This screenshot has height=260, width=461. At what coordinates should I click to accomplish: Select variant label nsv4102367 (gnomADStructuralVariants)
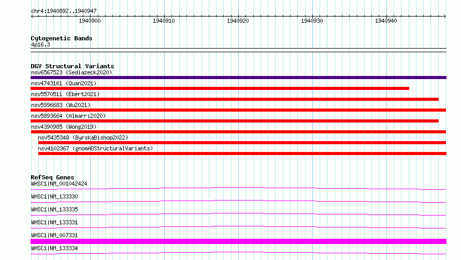[x=95, y=148]
